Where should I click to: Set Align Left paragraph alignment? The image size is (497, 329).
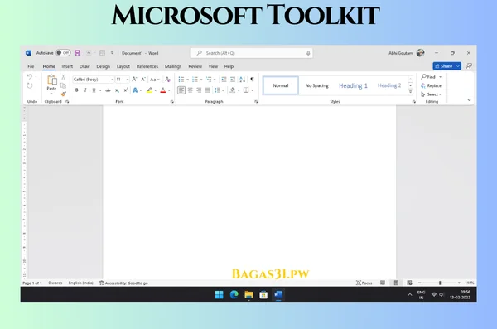tap(181, 90)
